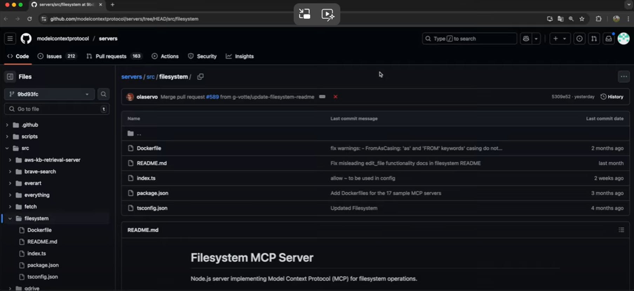Image resolution: width=634 pixels, height=291 pixels.
Task: Open the History link
Action: pyautogui.click(x=612, y=97)
